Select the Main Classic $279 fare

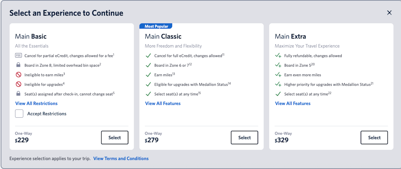click(x=244, y=137)
